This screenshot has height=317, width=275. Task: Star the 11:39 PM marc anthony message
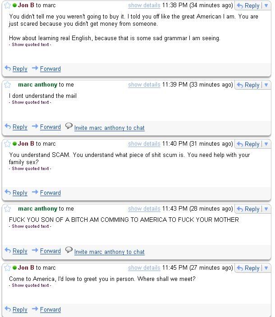8,84
